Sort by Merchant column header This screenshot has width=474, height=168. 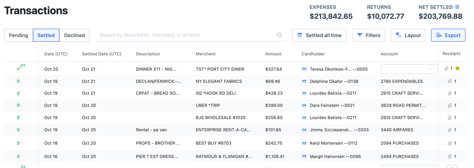(206, 54)
